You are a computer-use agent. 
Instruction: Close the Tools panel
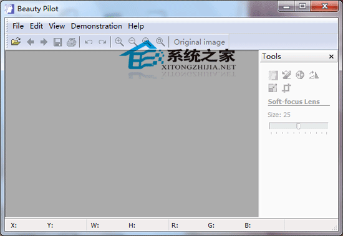331,57
